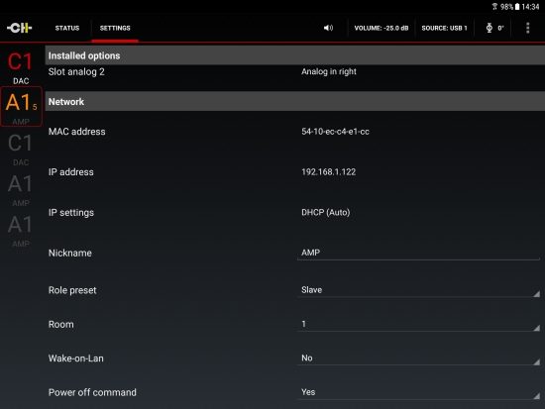Tap the phase polarity icon
Viewport: 545px width, 409px height.
click(490, 28)
